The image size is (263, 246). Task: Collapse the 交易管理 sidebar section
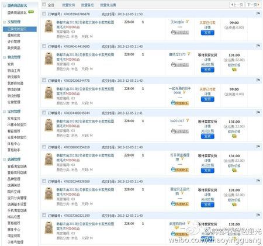[x=4, y=22]
